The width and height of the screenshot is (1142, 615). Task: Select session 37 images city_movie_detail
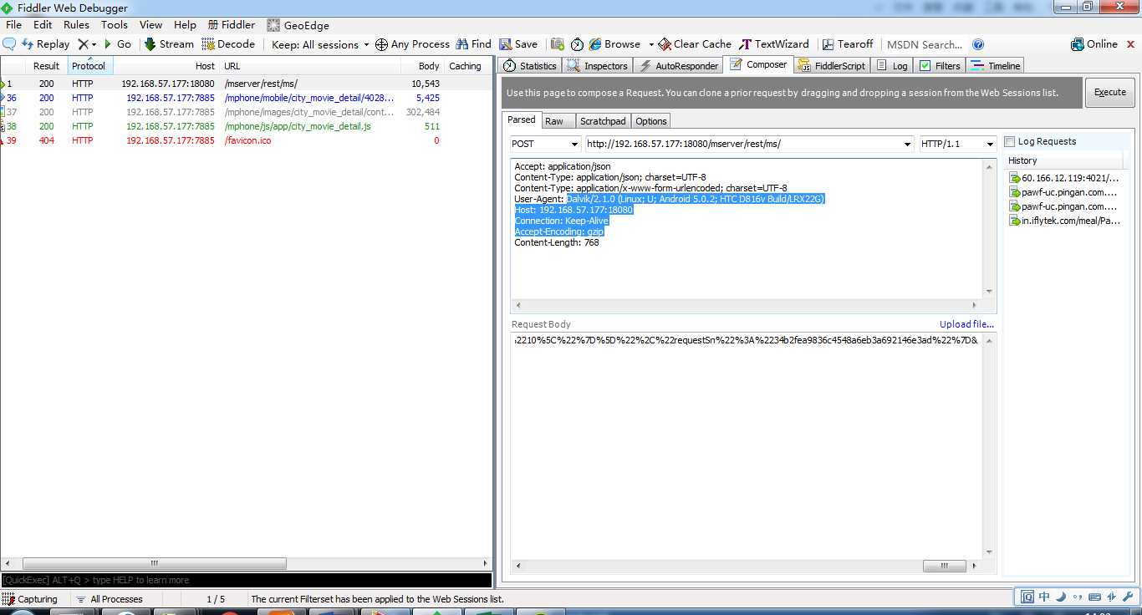(x=246, y=112)
